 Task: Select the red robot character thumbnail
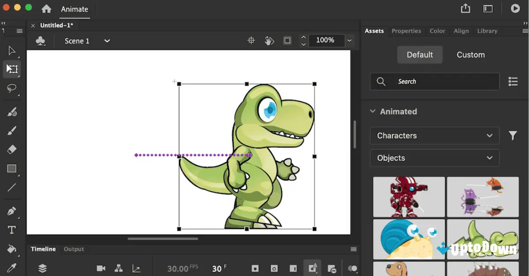[408, 197]
